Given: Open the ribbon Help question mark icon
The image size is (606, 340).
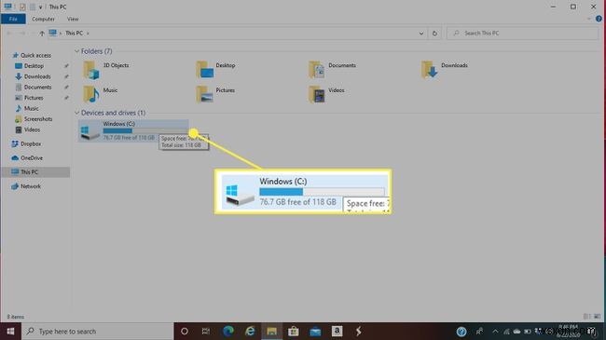Looking at the screenshot, I should (x=599, y=19).
